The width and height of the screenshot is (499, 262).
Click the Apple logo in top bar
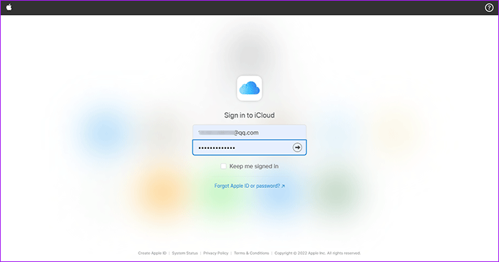coord(9,7)
